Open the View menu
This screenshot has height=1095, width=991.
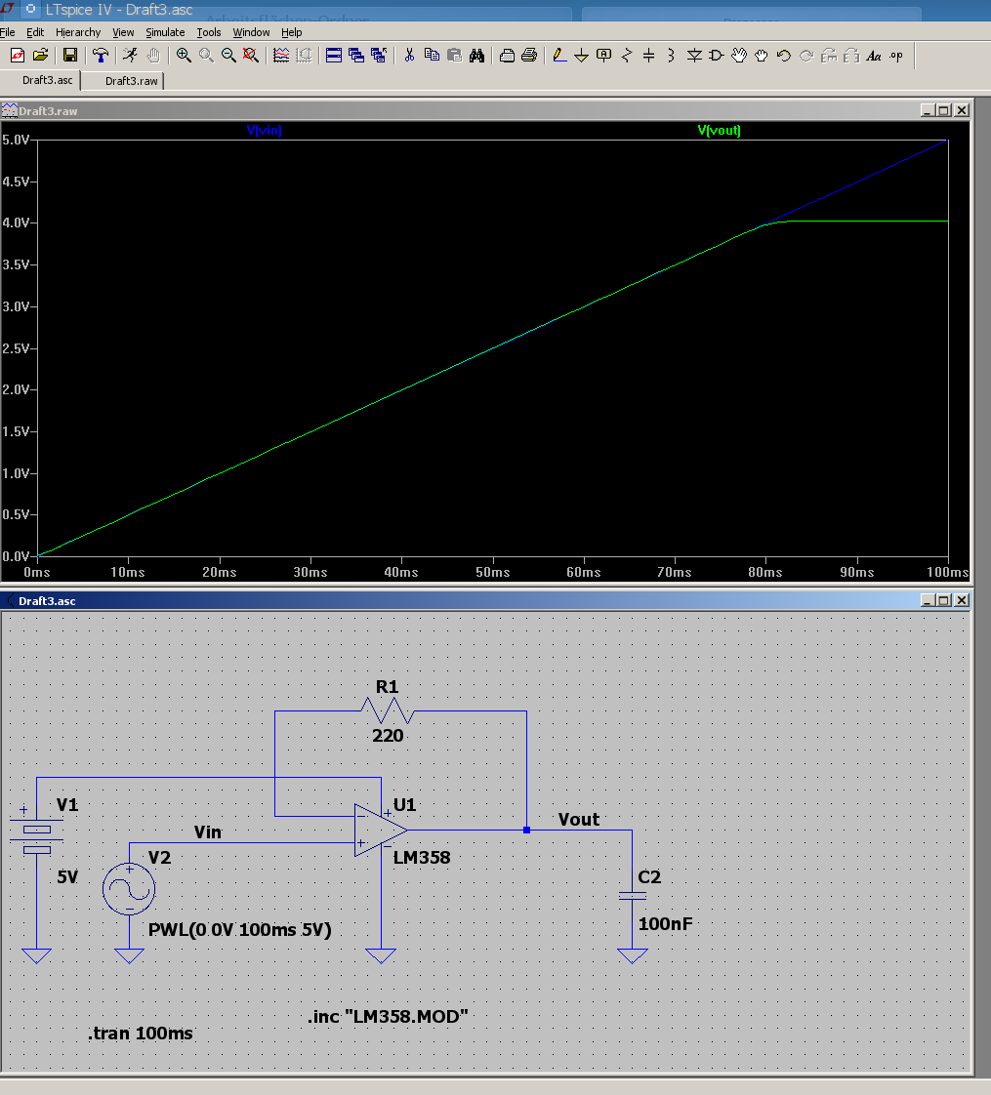(123, 32)
